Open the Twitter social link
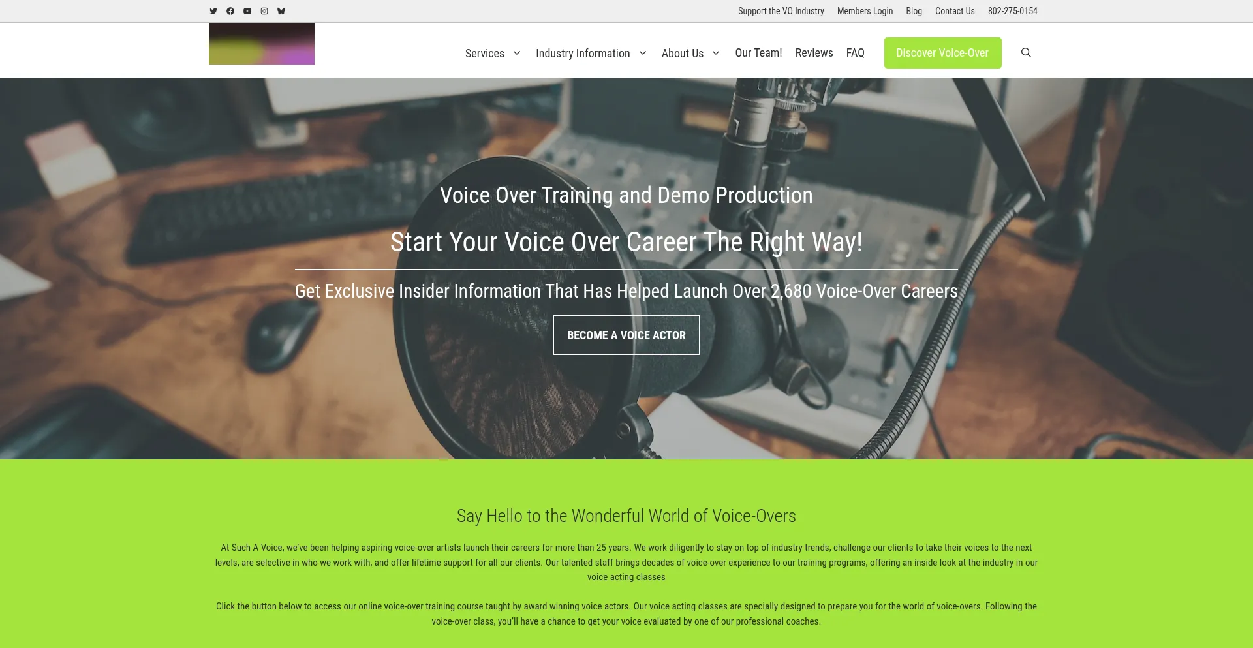 click(x=213, y=11)
